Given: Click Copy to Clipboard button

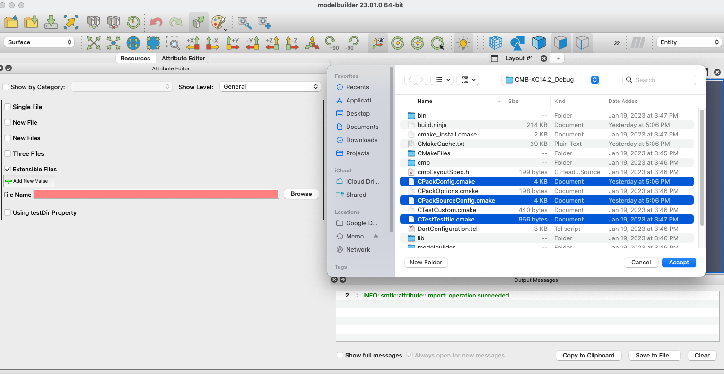Looking at the screenshot, I should coord(589,356).
